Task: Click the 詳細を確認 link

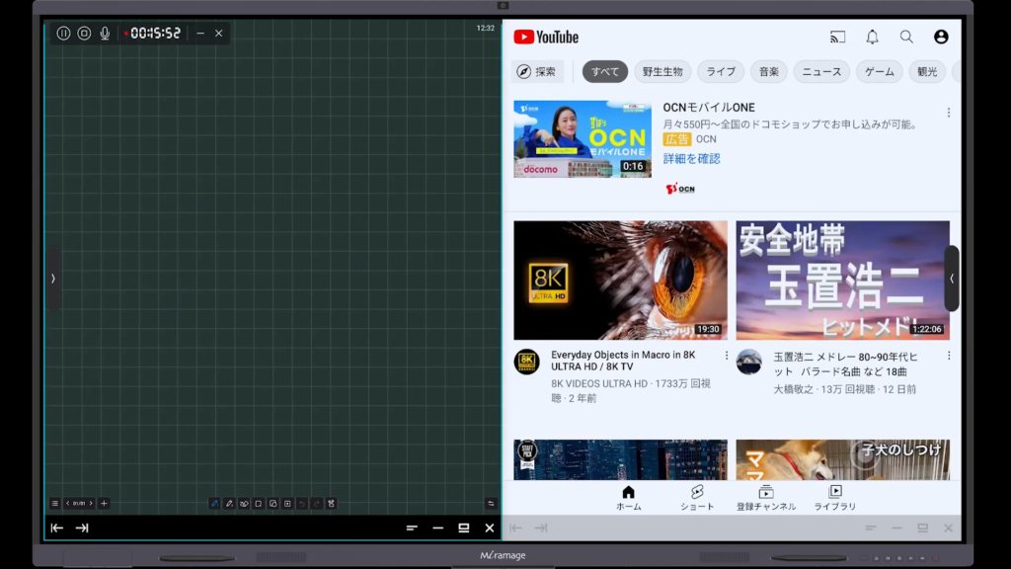Action: click(691, 158)
